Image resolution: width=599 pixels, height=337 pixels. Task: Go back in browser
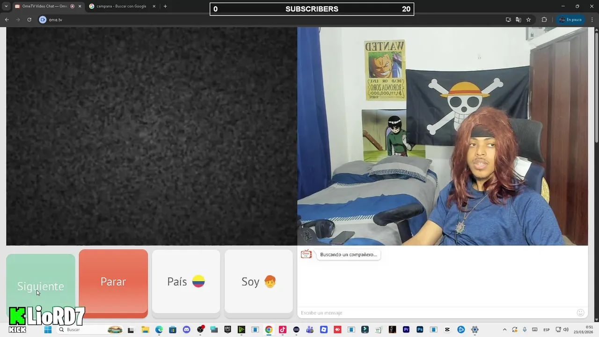[7, 20]
